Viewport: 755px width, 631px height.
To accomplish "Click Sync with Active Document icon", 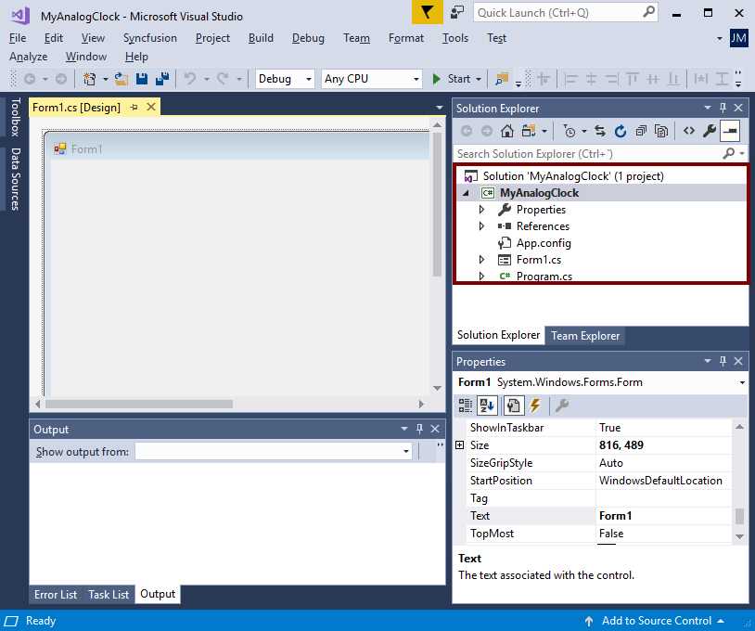I will (x=600, y=131).
